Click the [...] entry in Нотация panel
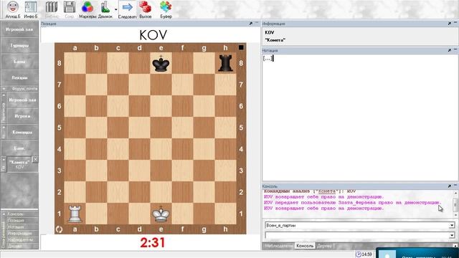 pyautogui.click(x=268, y=58)
